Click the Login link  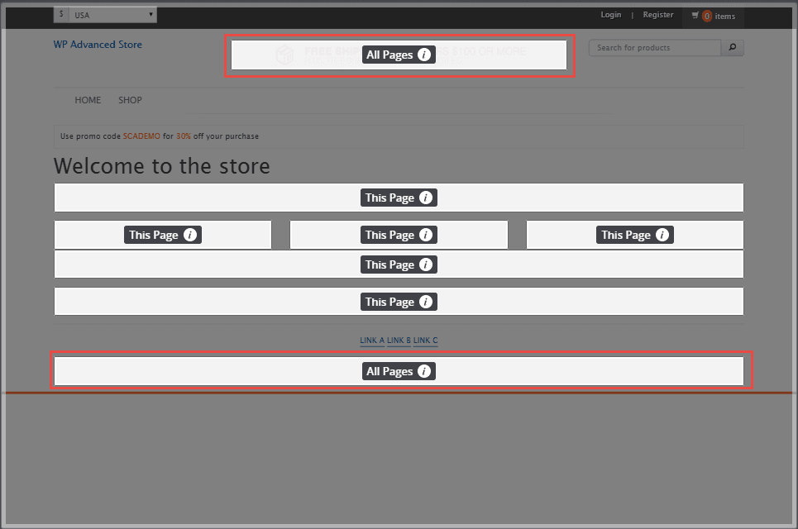[x=611, y=15]
